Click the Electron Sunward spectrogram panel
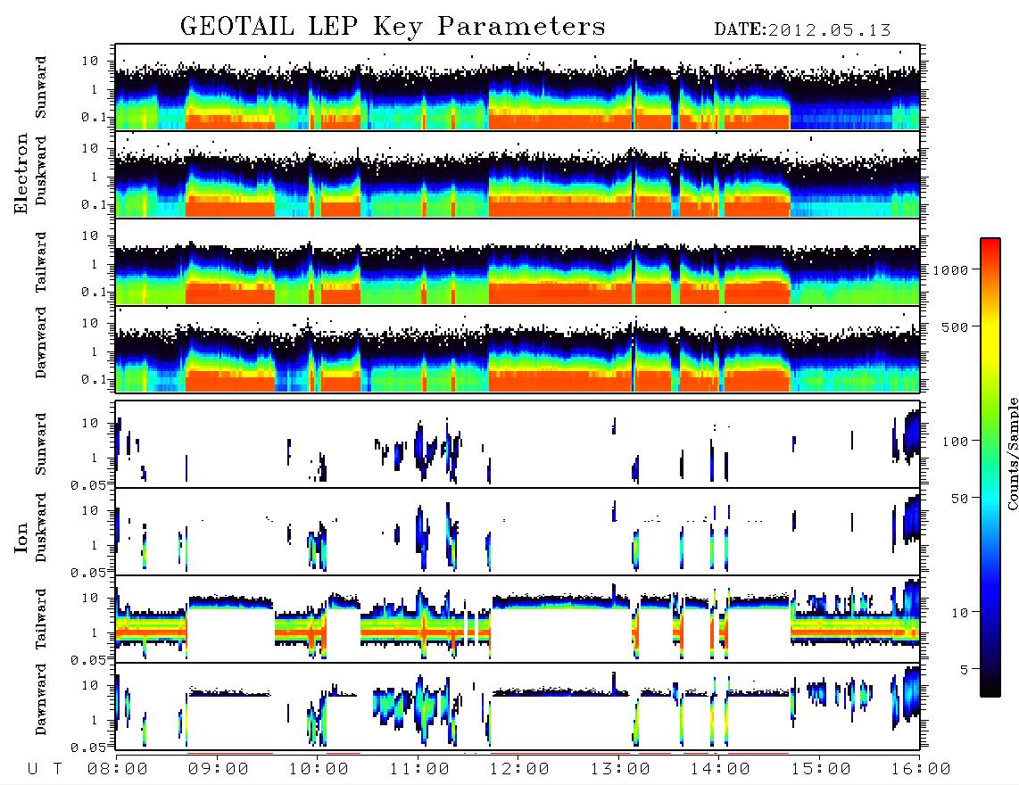This screenshot has width=1019, height=785. pyautogui.click(x=518, y=87)
